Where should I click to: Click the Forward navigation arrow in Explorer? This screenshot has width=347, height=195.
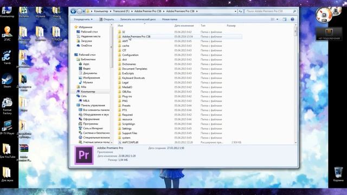[79, 11]
